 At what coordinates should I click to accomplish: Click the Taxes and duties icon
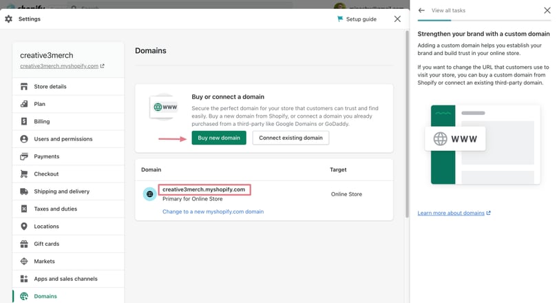pos(24,209)
